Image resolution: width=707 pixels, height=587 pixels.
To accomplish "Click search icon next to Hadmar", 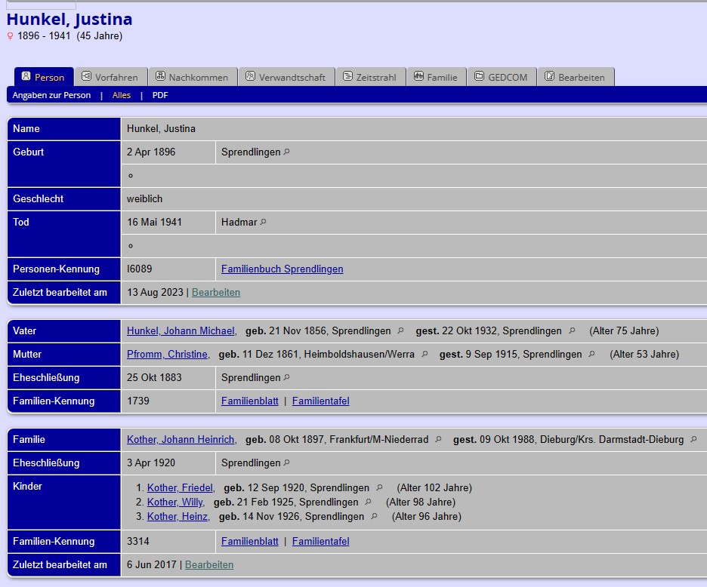I will point(264,222).
